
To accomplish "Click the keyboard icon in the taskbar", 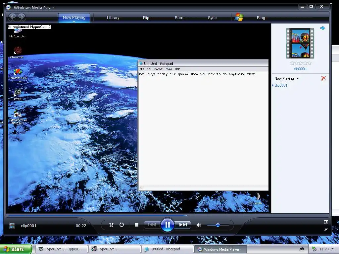I will pos(302,249).
